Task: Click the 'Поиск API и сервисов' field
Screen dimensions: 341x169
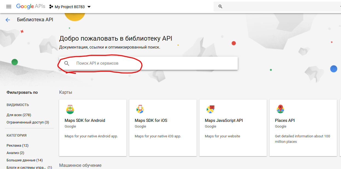Action: point(148,63)
